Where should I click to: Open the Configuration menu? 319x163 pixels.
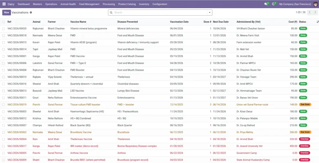tap(160, 4)
